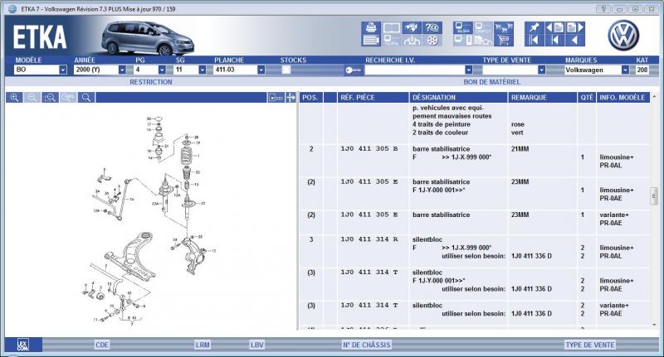Expand the PG dropdown

click(x=162, y=70)
